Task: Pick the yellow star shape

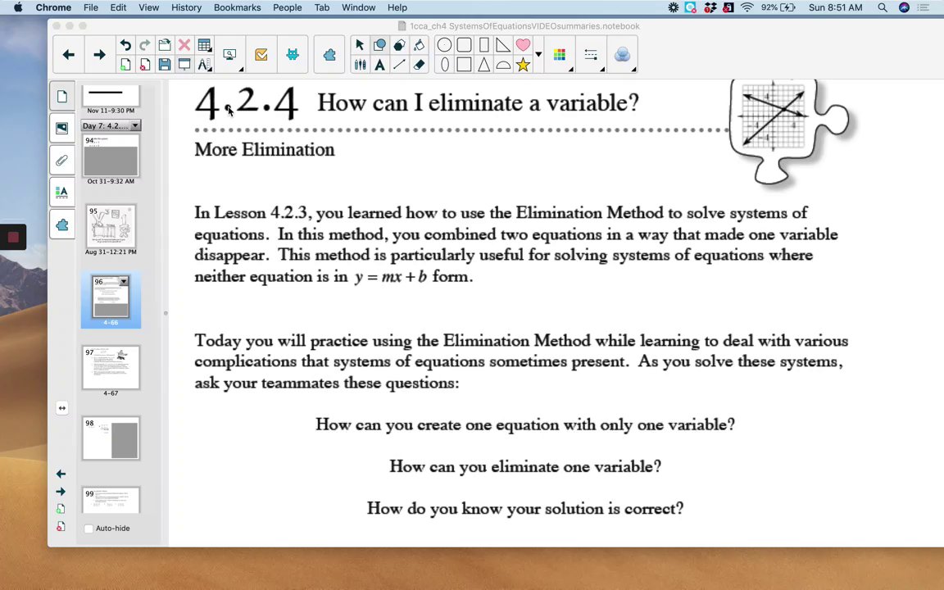Action: pyautogui.click(x=523, y=65)
